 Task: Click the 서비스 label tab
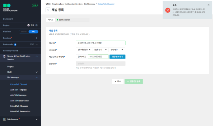point(50,20)
